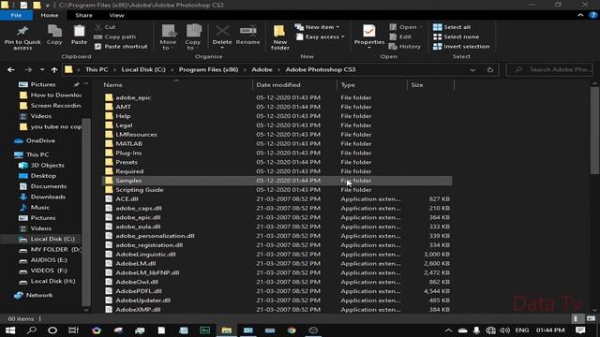Select the Samples folder row
Image resolution: width=600 pixels, height=337 pixels.
click(x=277, y=181)
